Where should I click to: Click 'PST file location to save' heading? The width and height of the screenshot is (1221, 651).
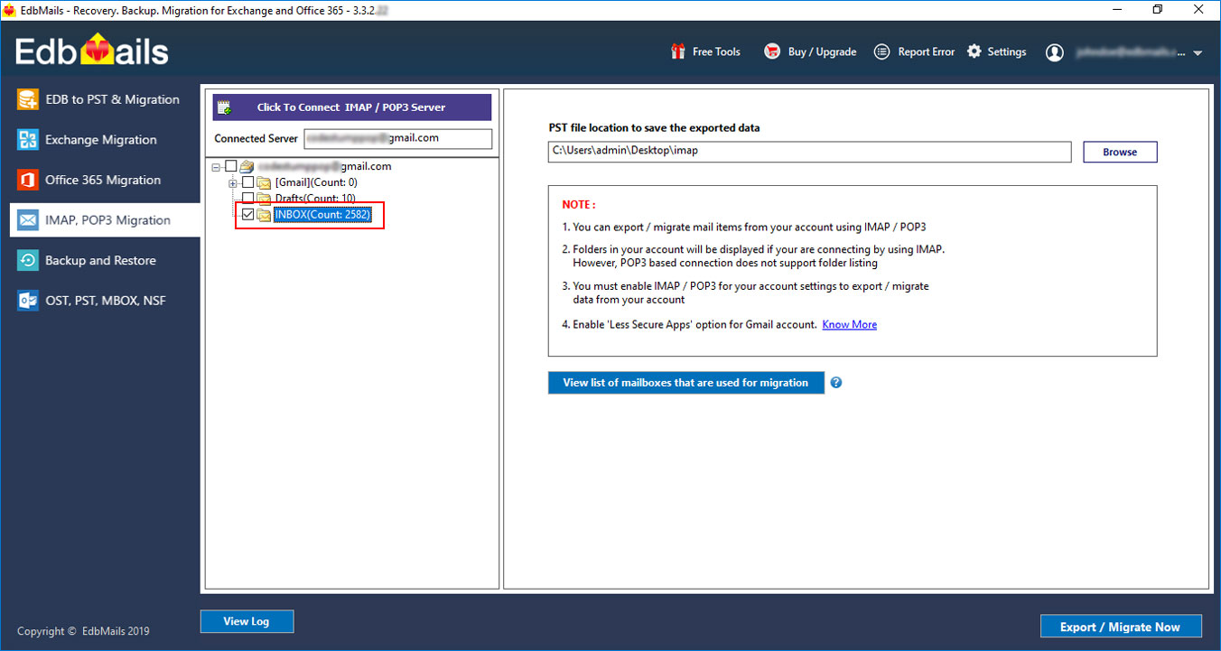[654, 127]
